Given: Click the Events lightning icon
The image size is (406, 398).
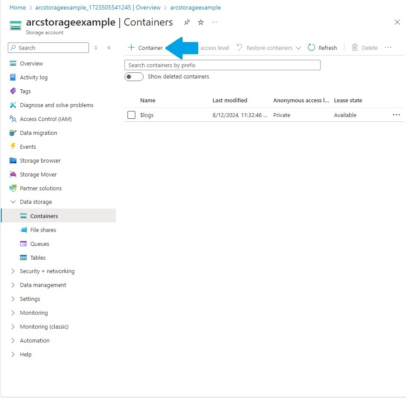Looking at the screenshot, I should (x=13, y=147).
